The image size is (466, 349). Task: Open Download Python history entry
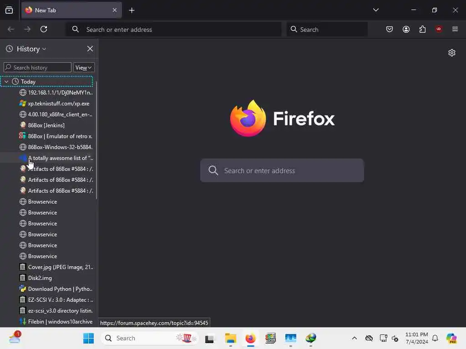(x=56, y=289)
